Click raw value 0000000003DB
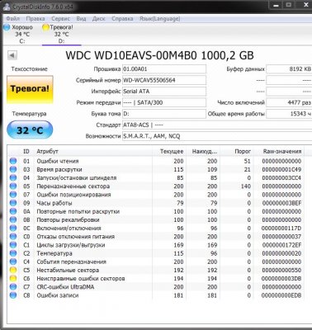The height and width of the screenshot is (330, 312). click(281, 279)
